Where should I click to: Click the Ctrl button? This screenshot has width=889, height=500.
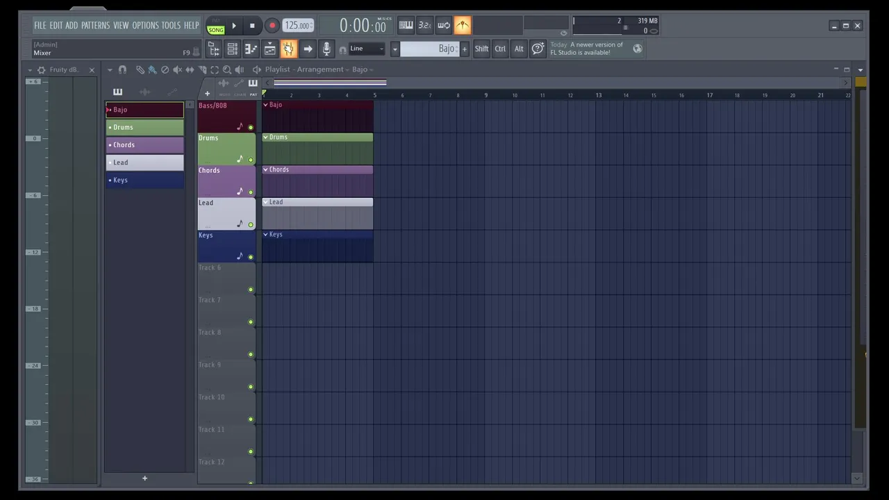(x=500, y=49)
